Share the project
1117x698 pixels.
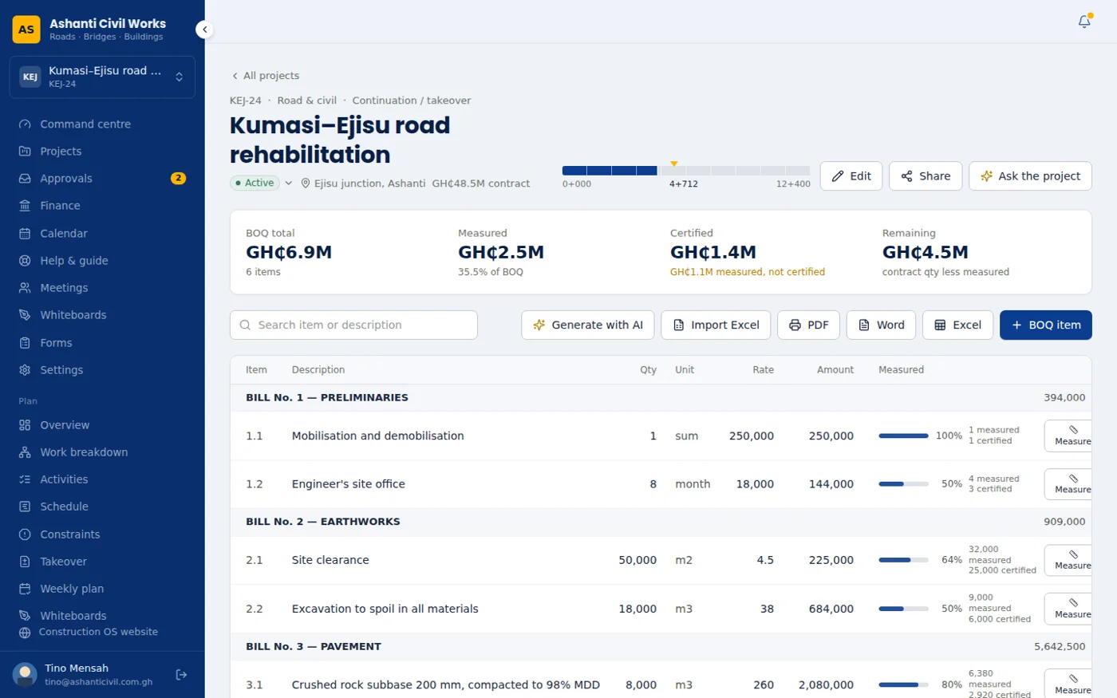point(926,176)
